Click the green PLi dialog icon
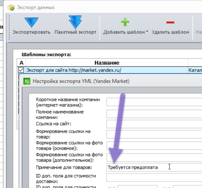Screen dimensions: 202x188 [x=27, y=81]
